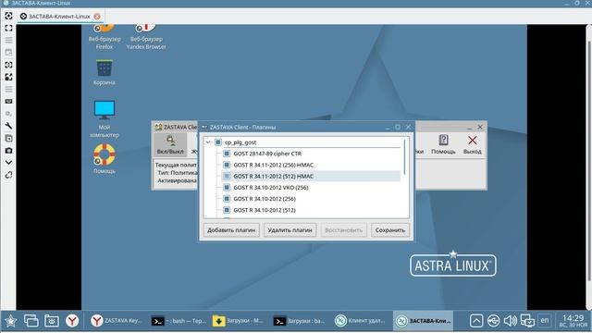
Task: Toggle the GOST 28147-89 cipher CTR checkbox
Action: point(227,154)
